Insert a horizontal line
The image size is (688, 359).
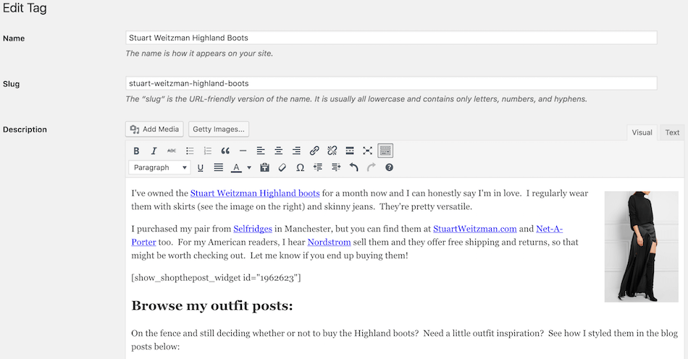(x=243, y=151)
